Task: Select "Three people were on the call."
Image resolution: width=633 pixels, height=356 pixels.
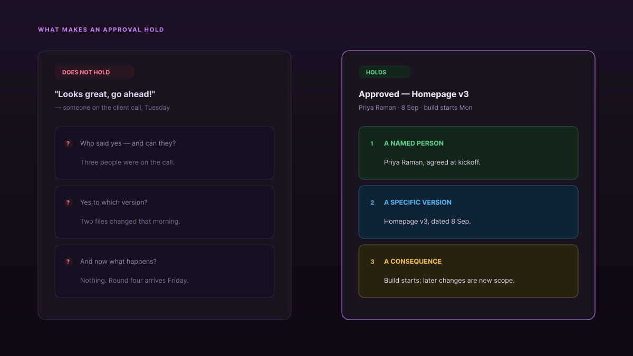Action: click(x=127, y=162)
